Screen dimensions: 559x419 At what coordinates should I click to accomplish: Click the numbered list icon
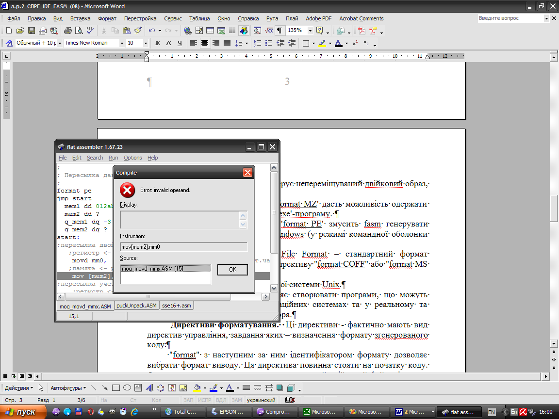pyautogui.click(x=257, y=43)
